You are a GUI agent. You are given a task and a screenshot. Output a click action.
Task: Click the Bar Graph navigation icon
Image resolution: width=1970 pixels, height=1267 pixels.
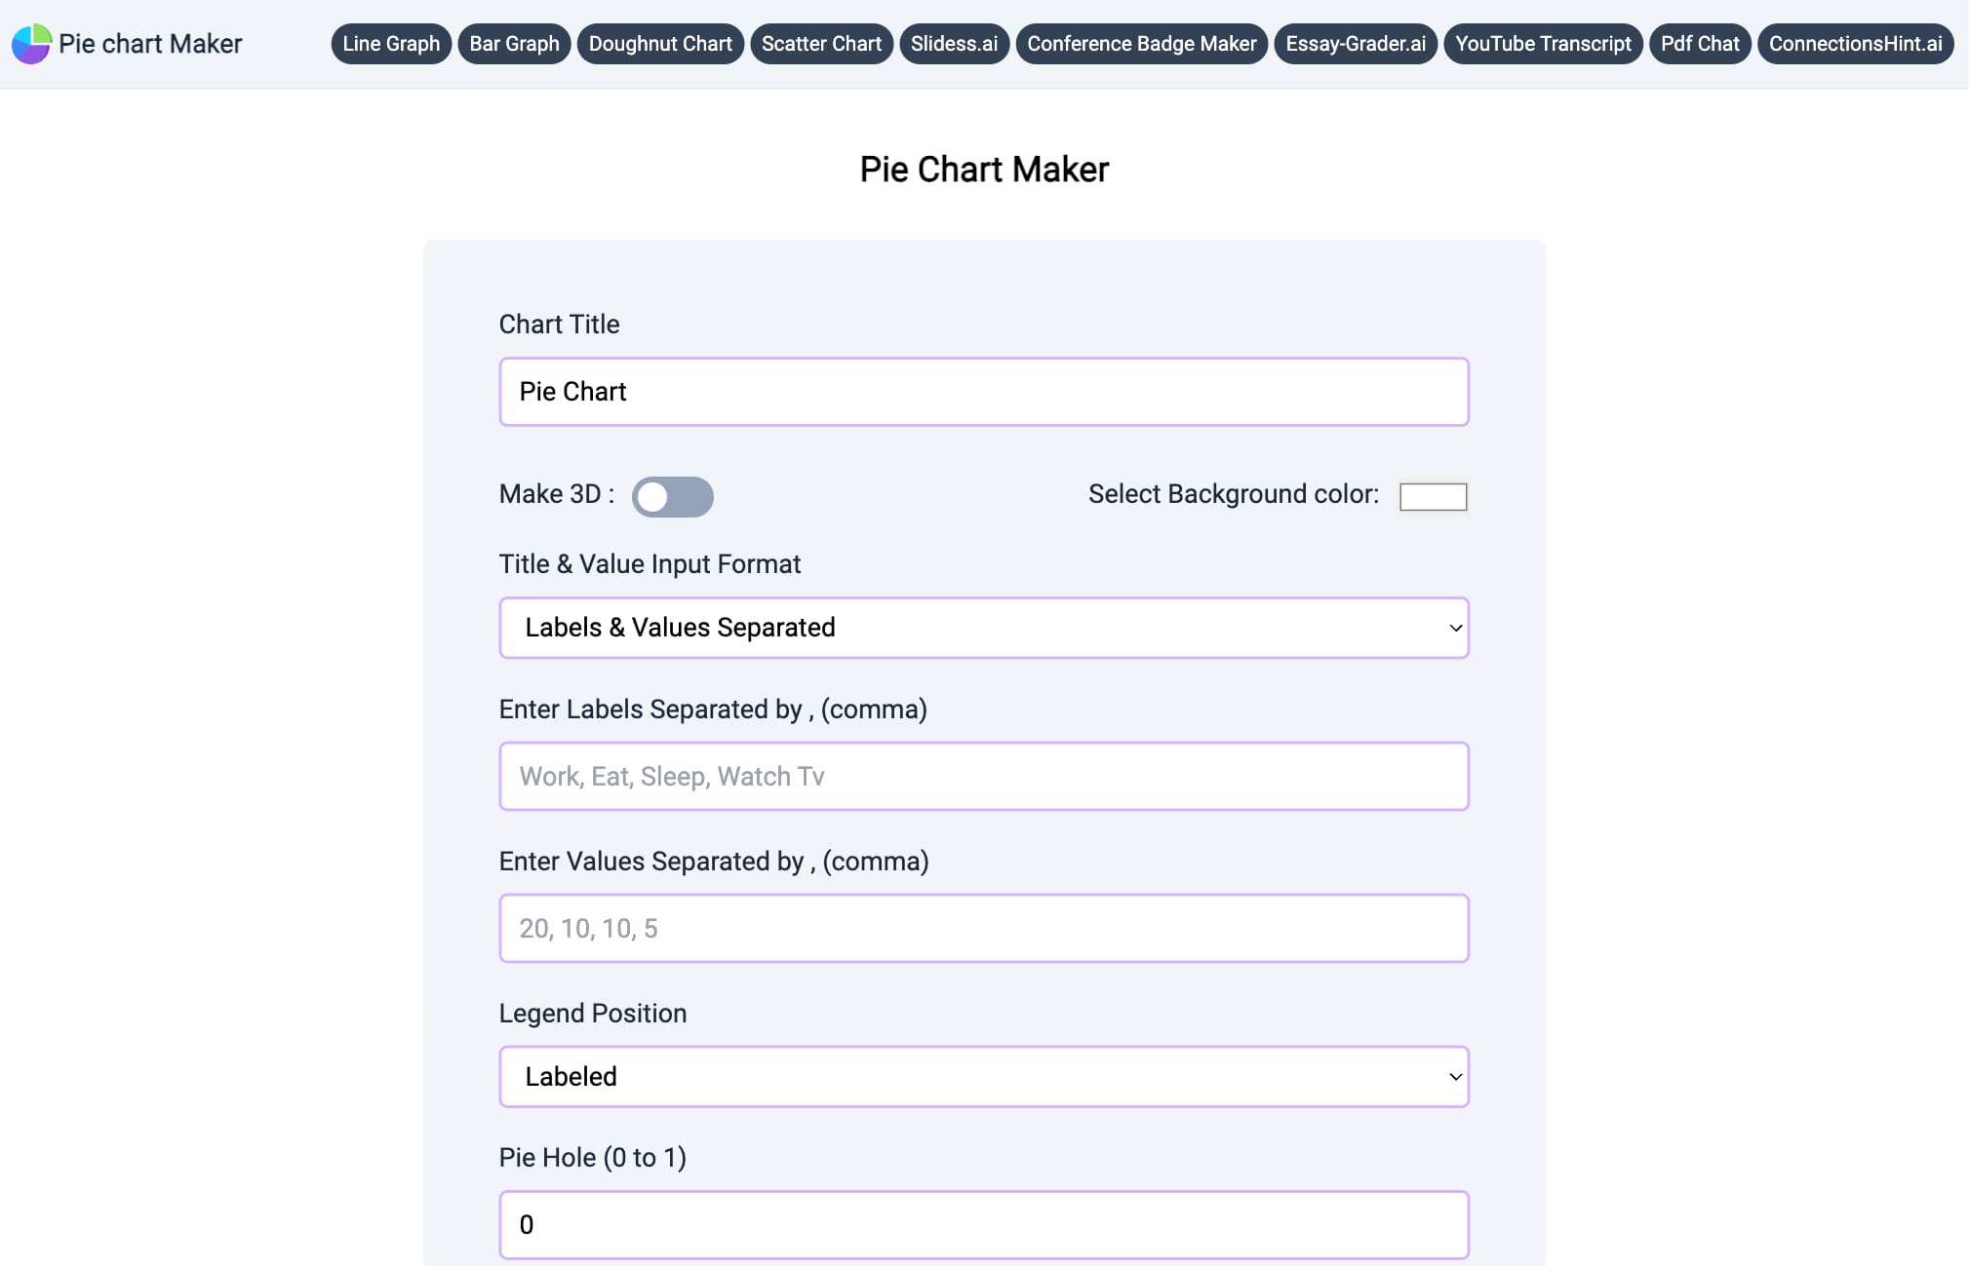(x=514, y=43)
